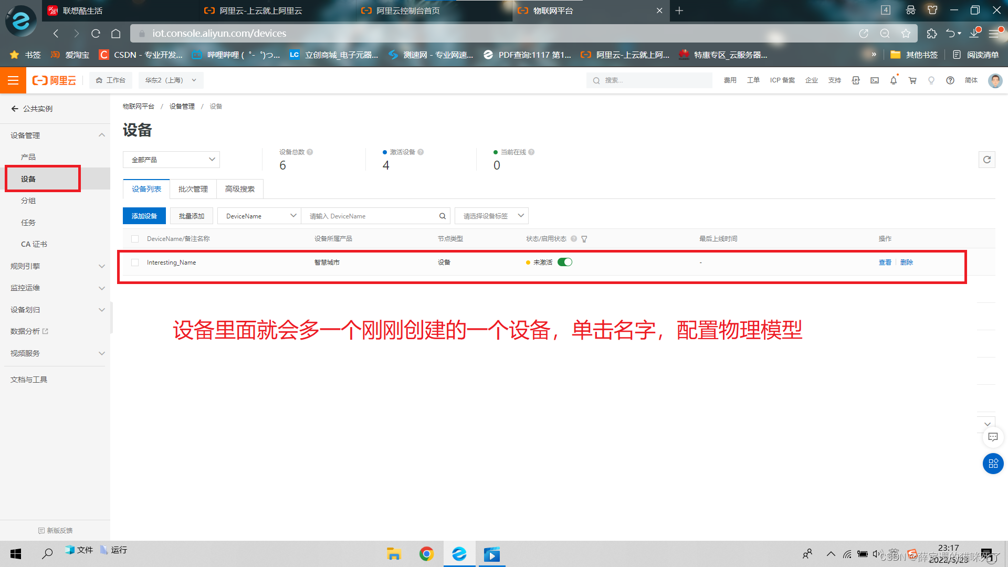Open the DeviceName search type dropdown
The height and width of the screenshot is (567, 1008).
[x=259, y=216]
